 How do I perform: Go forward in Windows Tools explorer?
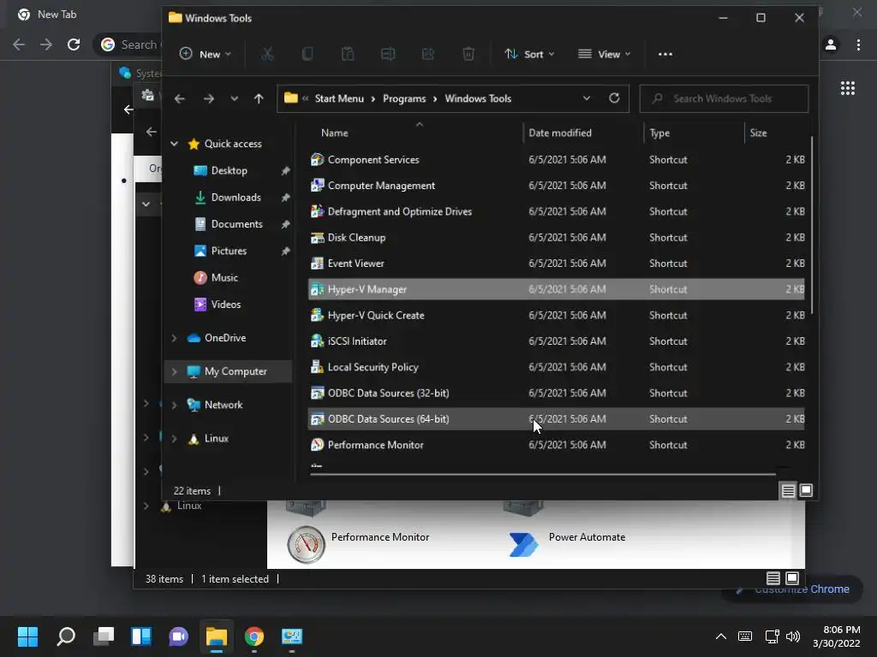(x=209, y=99)
